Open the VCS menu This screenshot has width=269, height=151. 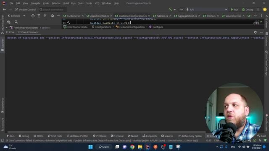97,3
